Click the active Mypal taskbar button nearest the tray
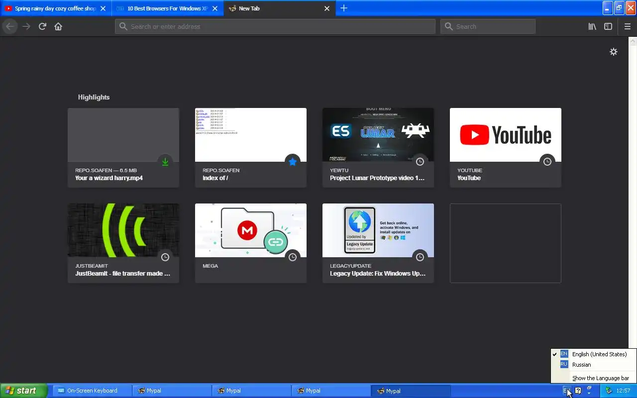The width and height of the screenshot is (637, 398). [x=411, y=391]
